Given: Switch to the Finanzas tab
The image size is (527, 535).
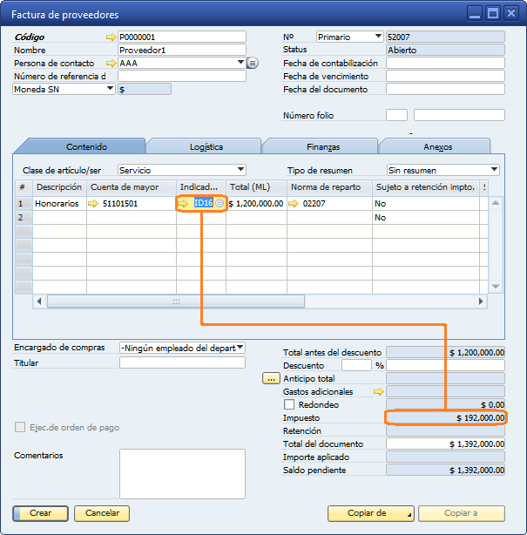Looking at the screenshot, I should coord(321,146).
